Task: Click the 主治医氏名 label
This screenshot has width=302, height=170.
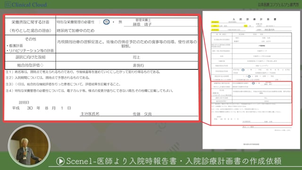Action: (x=90, y=114)
